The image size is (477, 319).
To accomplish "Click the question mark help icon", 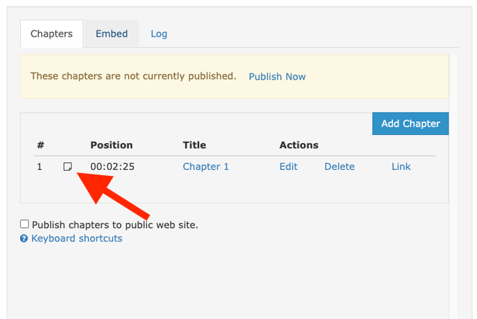I will click(x=24, y=239).
